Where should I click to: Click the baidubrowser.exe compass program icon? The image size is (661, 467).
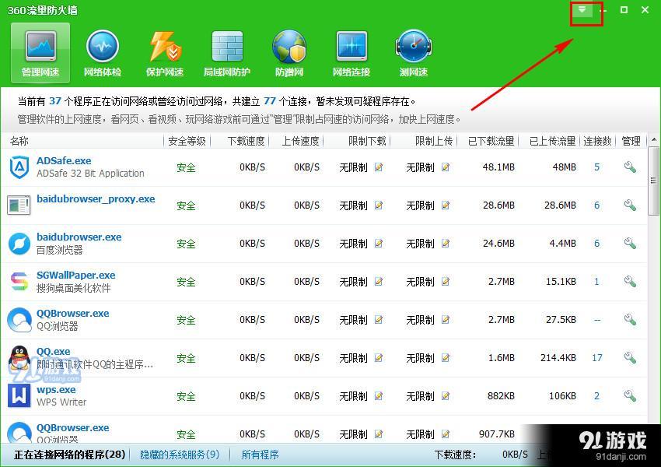(x=19, y=244)
